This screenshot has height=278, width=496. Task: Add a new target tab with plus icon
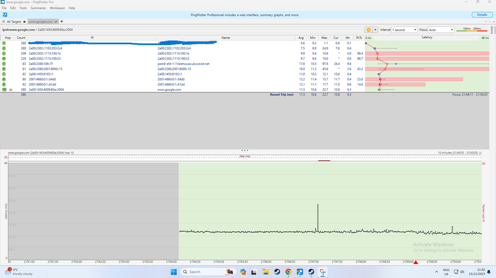pos(62,22)
